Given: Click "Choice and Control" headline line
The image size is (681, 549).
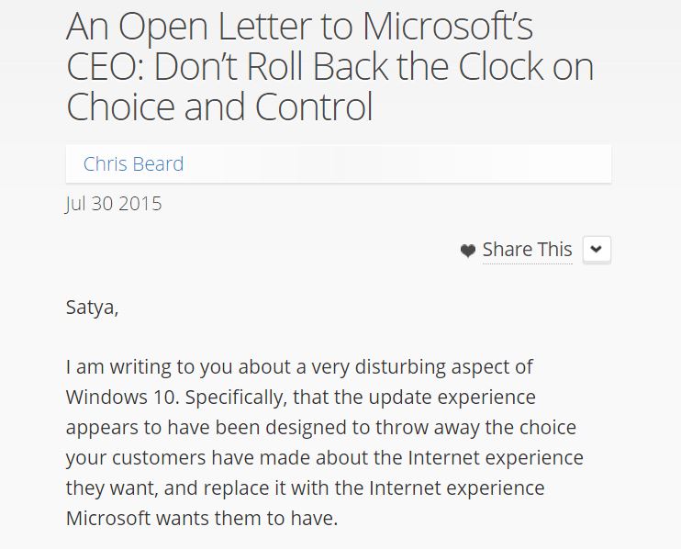Looking at the screenshot, I should coord(219,106).
